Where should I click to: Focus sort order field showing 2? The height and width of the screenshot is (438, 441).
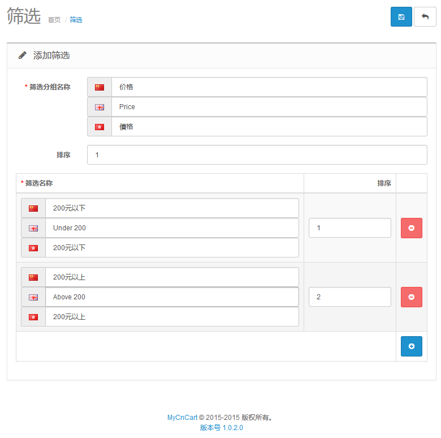[x=349, y=297]
